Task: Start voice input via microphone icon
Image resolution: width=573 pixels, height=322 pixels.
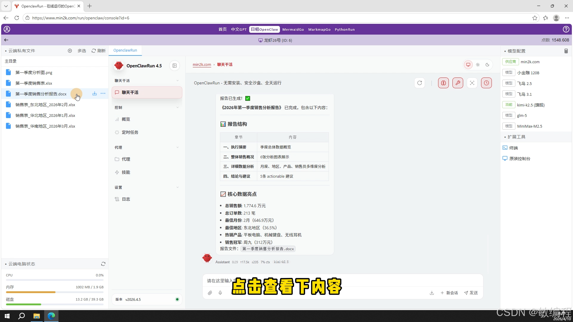Action: click(x=220, y=293)
